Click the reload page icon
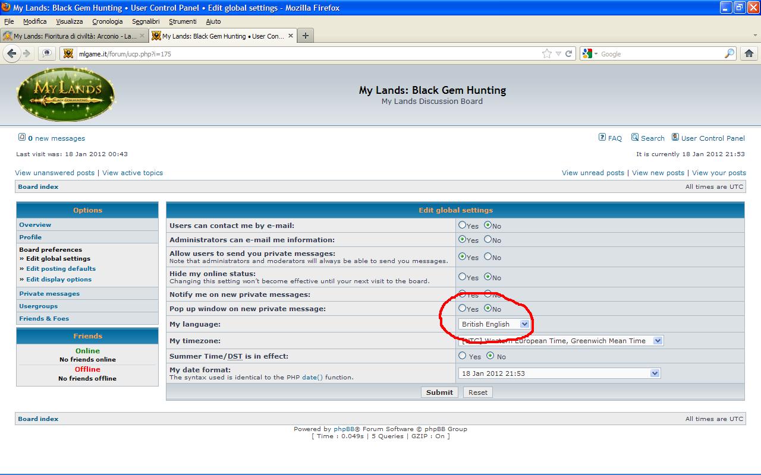The image size is (761, 475). tap(569, 53)
